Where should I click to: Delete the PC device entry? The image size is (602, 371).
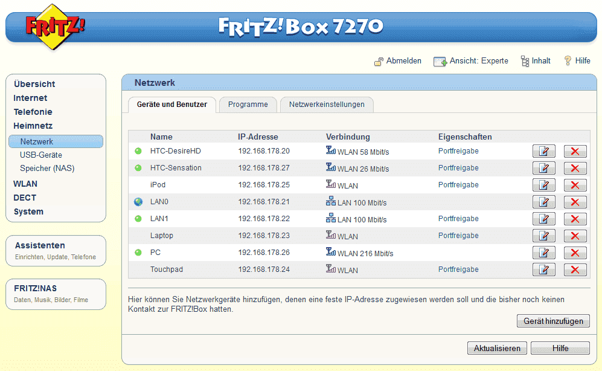(x=575, y=253)
